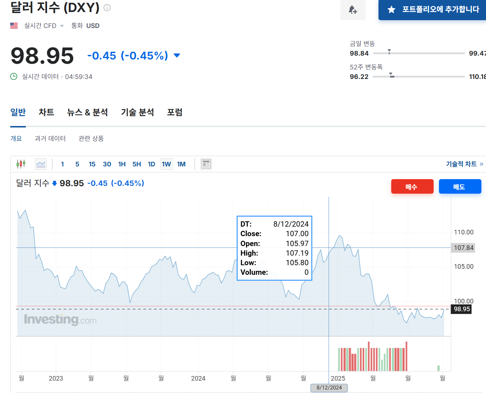Select the 1W chart interval
Image resolution: width=486 pixels, height=393 pixels.
(166, 164)
